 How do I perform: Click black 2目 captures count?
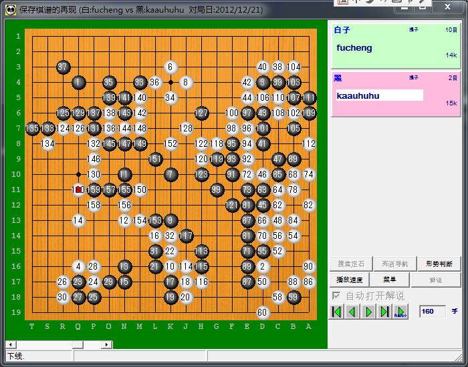453,78
